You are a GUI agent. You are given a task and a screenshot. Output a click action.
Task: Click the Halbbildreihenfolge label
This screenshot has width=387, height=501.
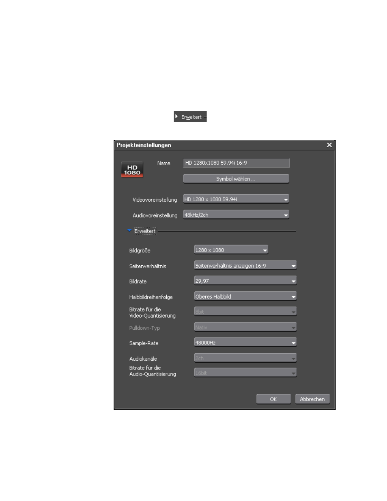pyautogui.click(x=151, y=297)
